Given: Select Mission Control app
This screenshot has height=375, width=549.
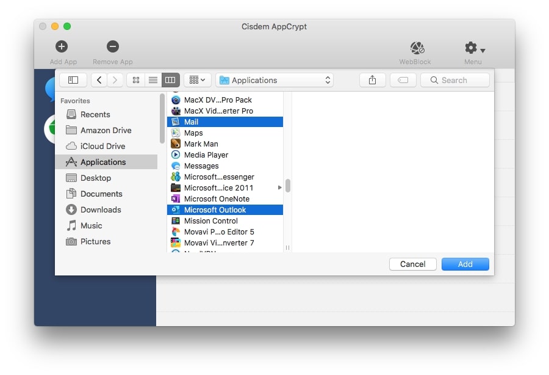Looking at the screenshot, I should (x=225, y=221).
